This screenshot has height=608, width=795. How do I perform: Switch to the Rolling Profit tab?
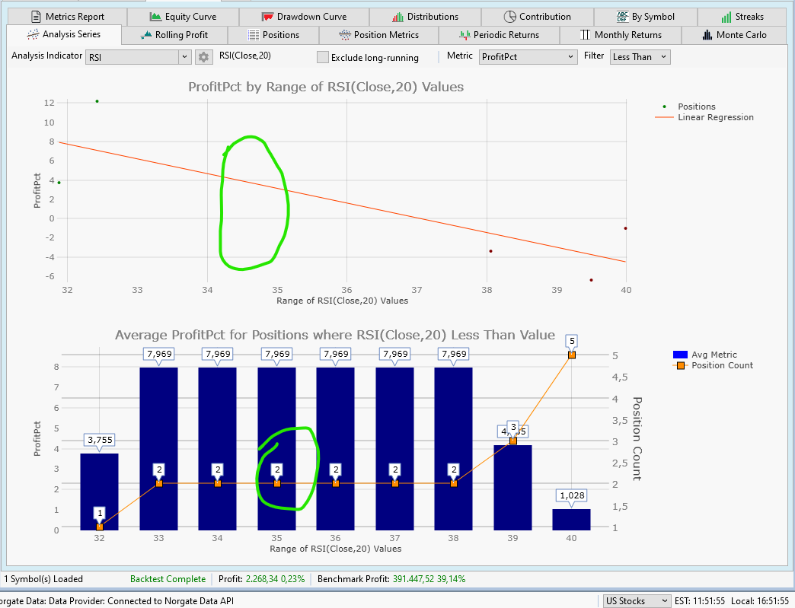click(x=174, y=35)
